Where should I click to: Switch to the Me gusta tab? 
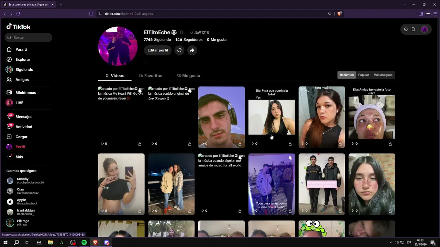tap(188, 75)
